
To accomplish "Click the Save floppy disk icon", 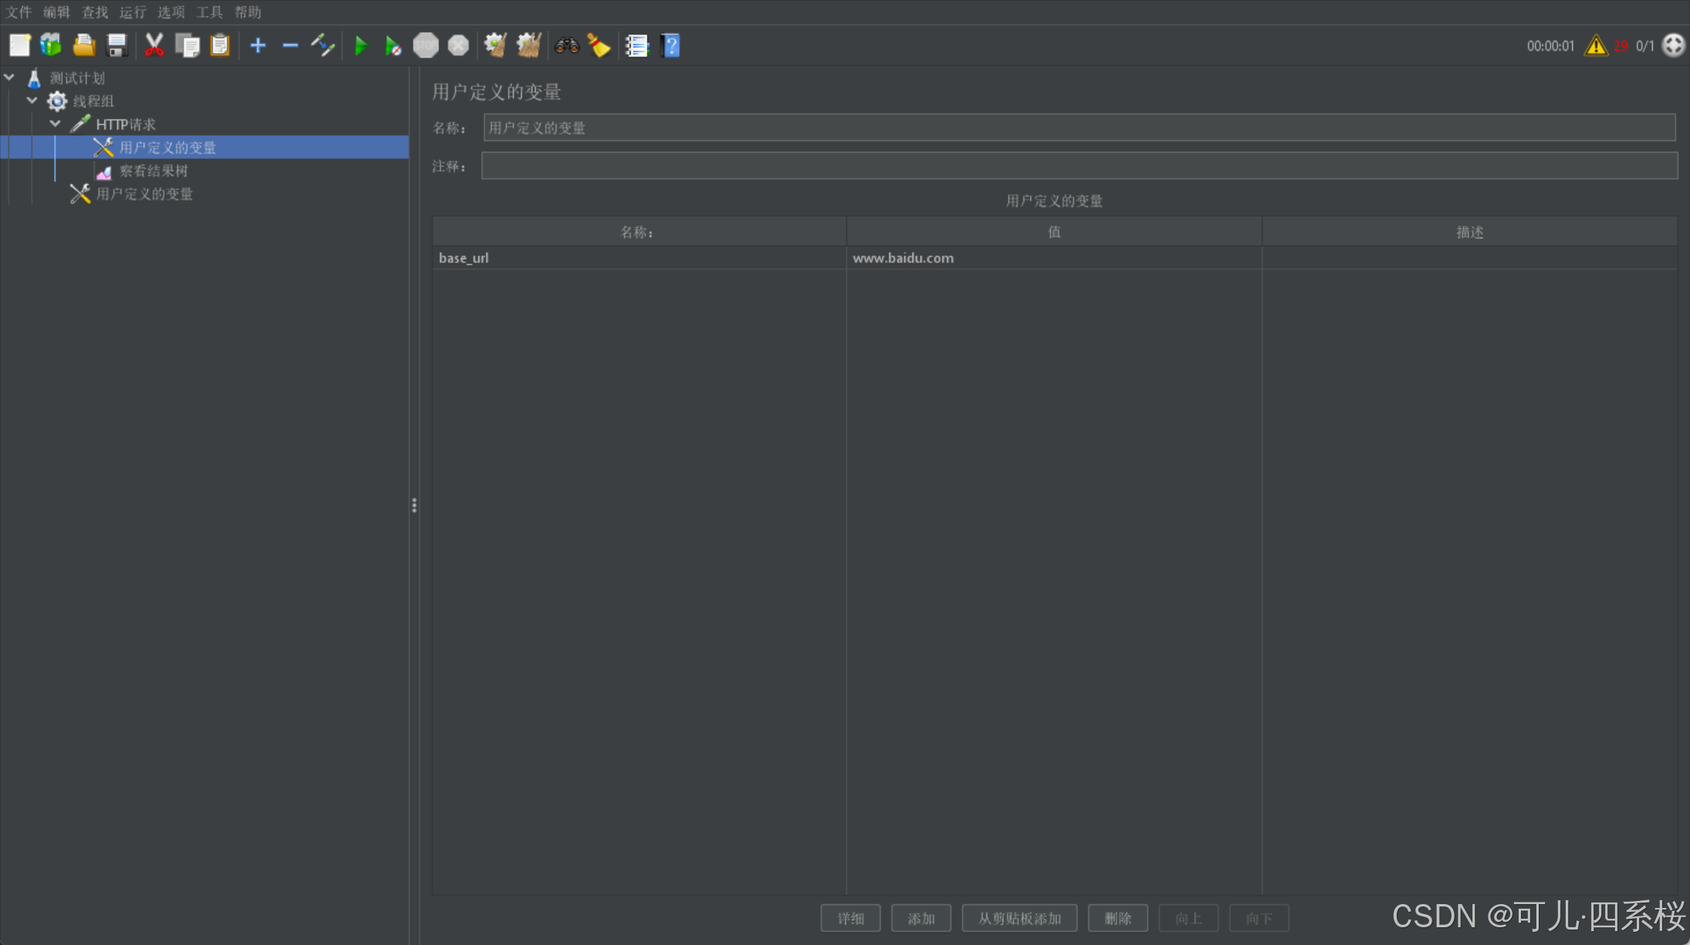I will point(117,46).
